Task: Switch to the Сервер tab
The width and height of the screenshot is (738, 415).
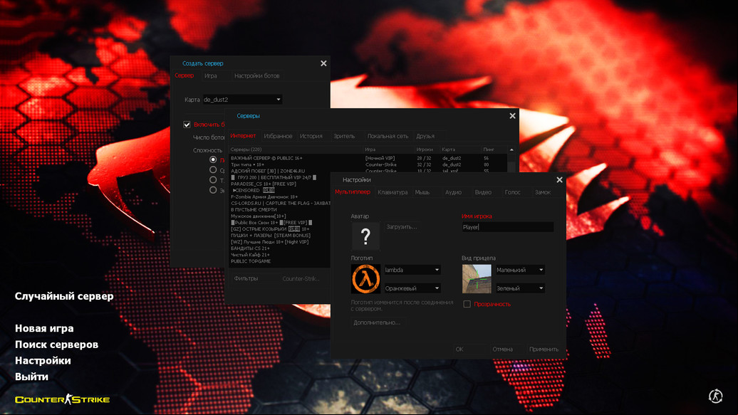Action: point(184,75)
